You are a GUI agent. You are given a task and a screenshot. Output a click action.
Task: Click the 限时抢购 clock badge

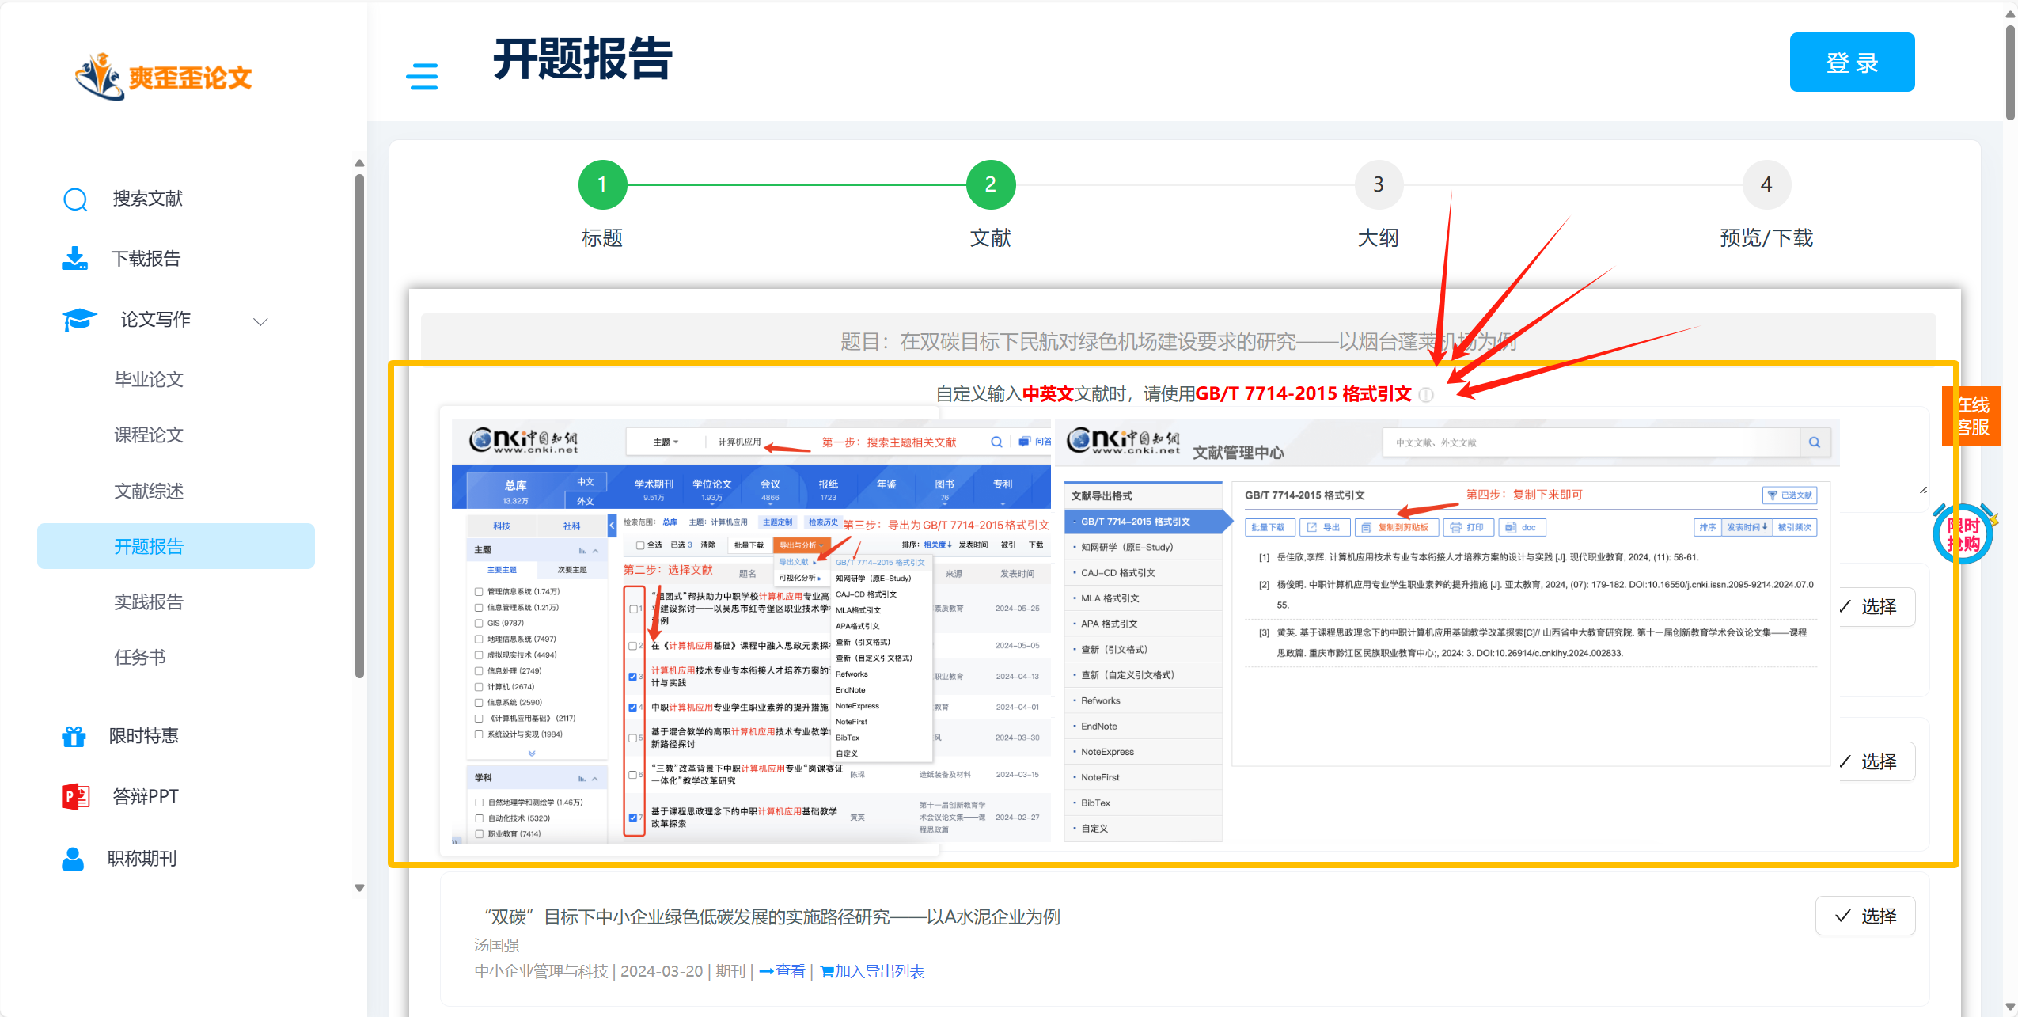[x=1963, y=535]
